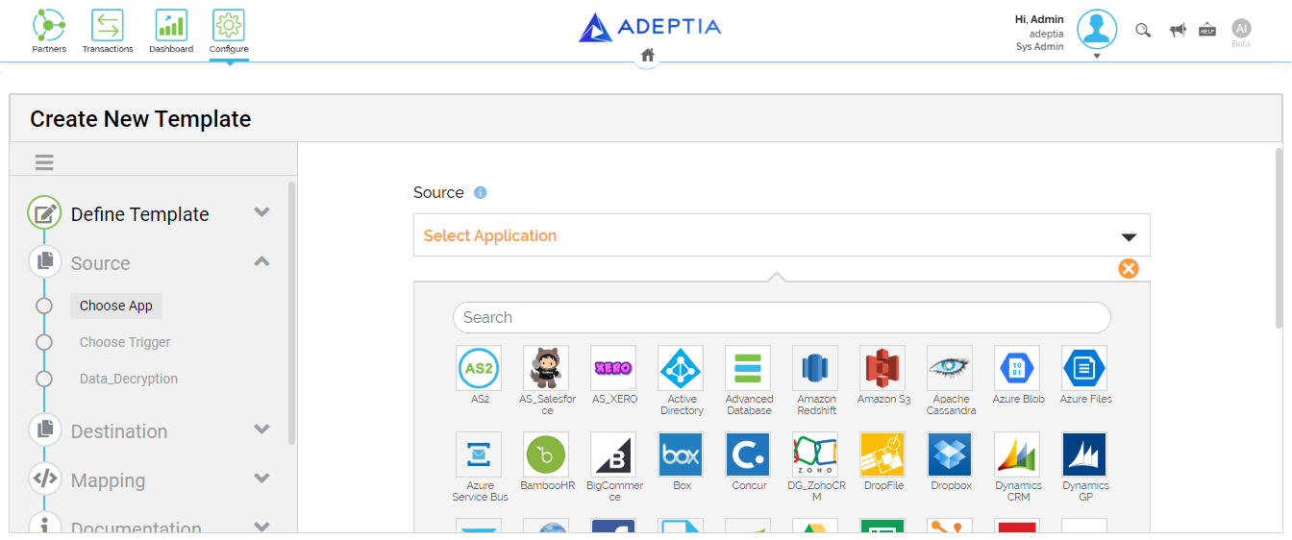Click the application Search field
The height and width of the screenshot is (540, 1292).
(x=782, y=317)
